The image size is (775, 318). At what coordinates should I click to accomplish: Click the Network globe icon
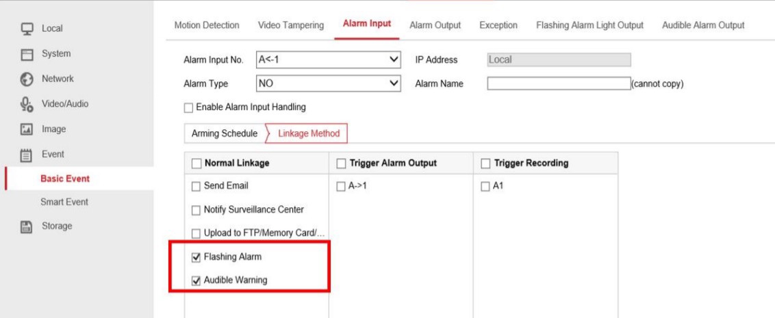click(27, 79)
